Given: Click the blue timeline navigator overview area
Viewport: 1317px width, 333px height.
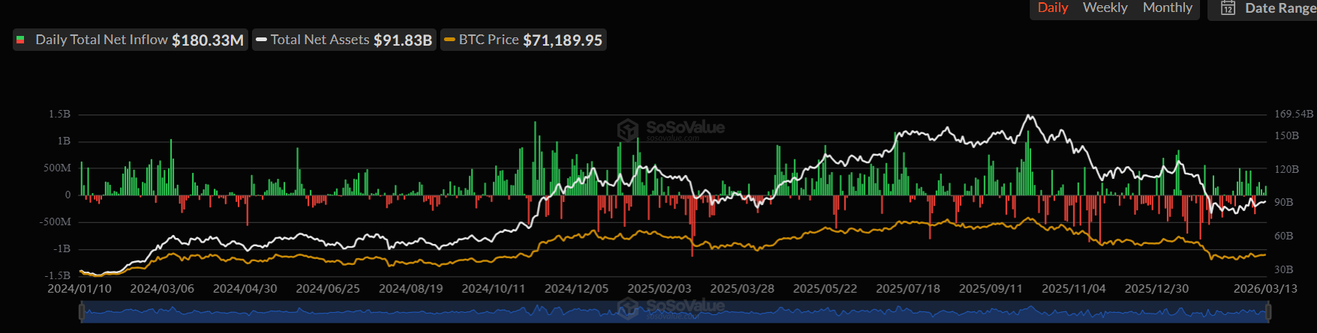Looking at the screenshot, I should (x=675, y=312).
